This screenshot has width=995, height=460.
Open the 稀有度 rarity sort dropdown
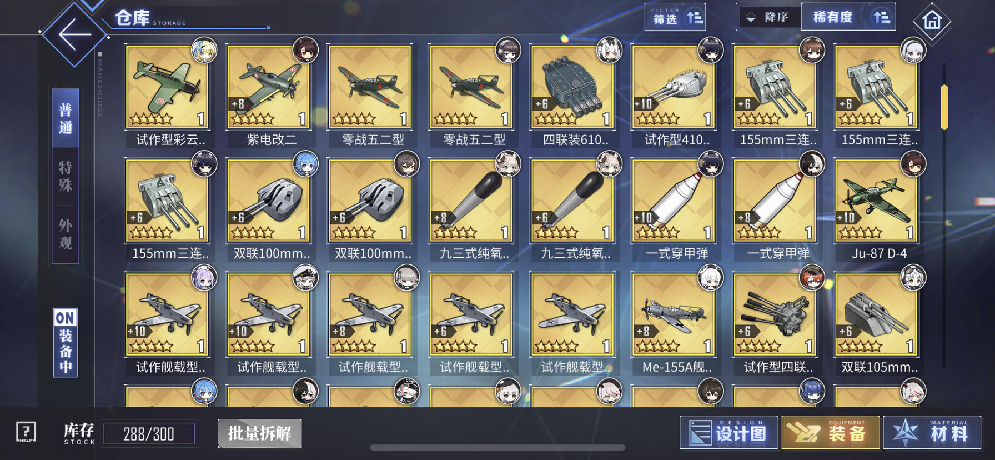tap(848, 17)
